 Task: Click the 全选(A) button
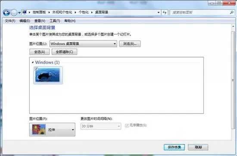(x=40, y=52)
